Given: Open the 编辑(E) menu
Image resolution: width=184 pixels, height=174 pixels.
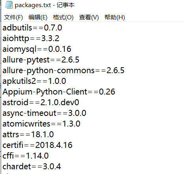Looking at the screenshot, I should (38, 17).
